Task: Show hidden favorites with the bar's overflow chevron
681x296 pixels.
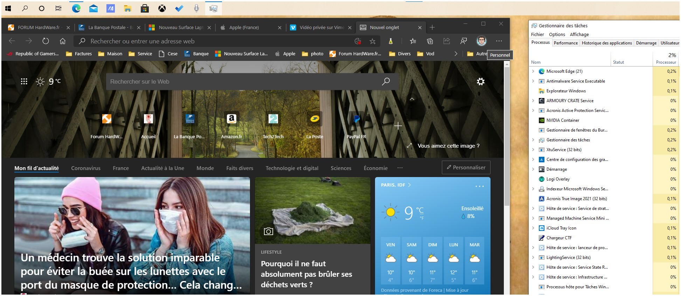Action: coord(456,54)
